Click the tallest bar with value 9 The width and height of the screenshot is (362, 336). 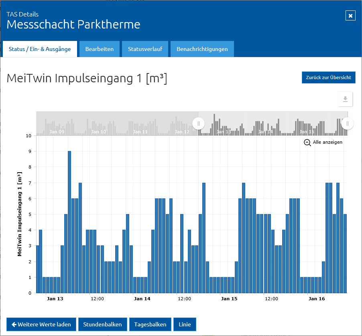69,222
